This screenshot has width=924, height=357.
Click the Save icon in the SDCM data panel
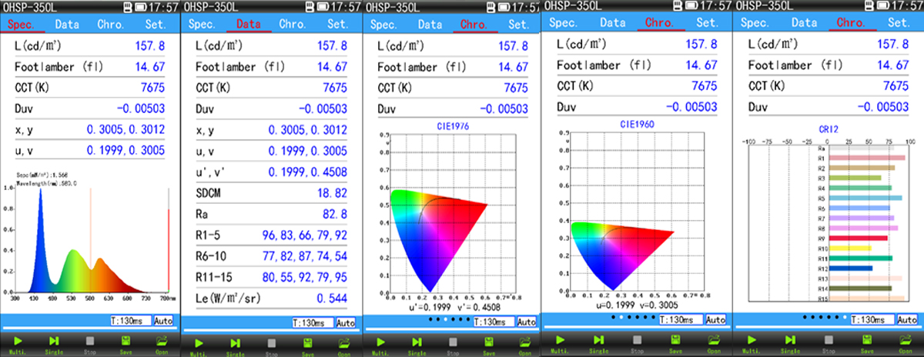(307, 343)
